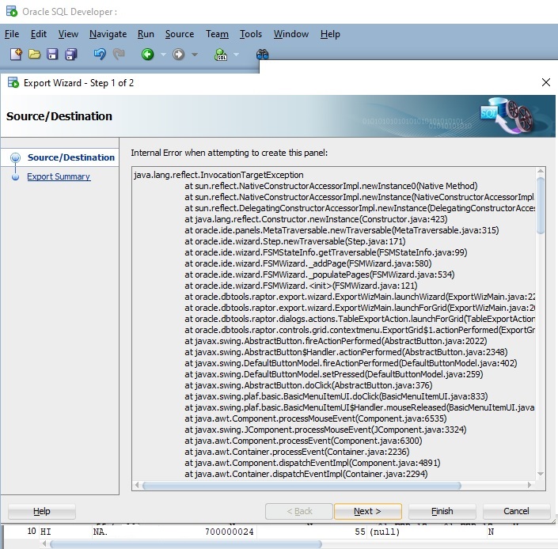
Task: Expand the Back navigation history dropdown arrow
Action: pyautogui.click(x=163, y=55)
